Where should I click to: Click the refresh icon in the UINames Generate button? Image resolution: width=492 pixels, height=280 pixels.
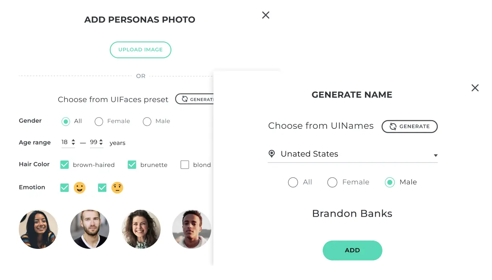tap(393, 127)
